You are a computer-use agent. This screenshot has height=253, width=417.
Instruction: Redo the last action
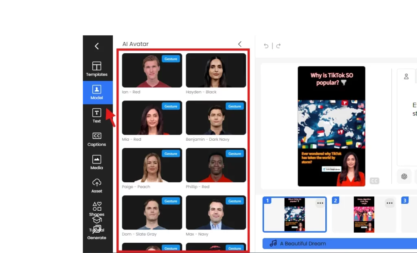point(278,46)
